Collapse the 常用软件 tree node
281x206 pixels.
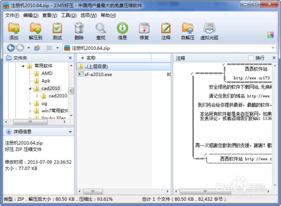(23, 66)
